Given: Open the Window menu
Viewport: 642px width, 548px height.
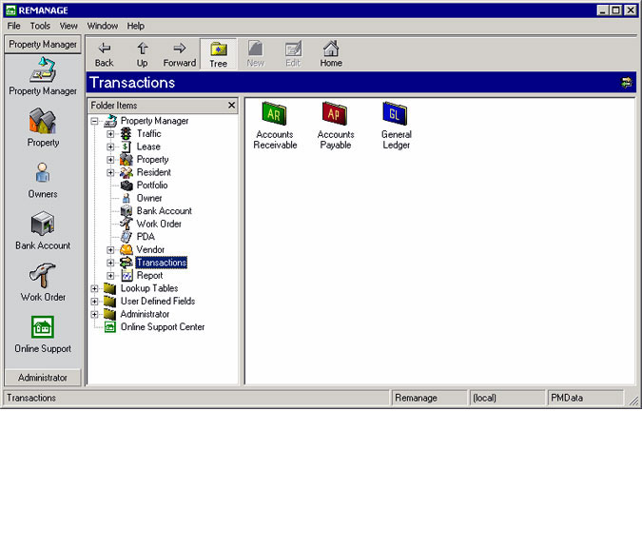Looking at the screenshot, I should (103, 26).
